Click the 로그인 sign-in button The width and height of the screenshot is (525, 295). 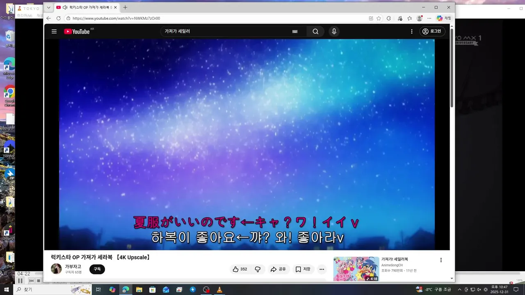coord(432,32)
